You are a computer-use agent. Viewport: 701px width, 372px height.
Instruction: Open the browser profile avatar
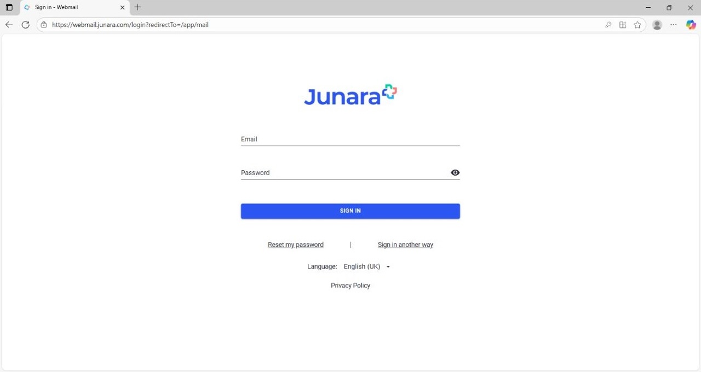pyautogui.click(x=657, y=25)
